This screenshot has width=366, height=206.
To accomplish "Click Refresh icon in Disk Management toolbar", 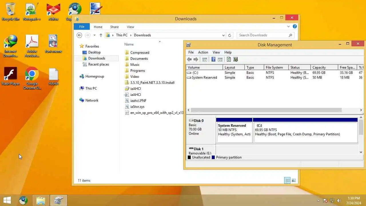I will [229, 60].
